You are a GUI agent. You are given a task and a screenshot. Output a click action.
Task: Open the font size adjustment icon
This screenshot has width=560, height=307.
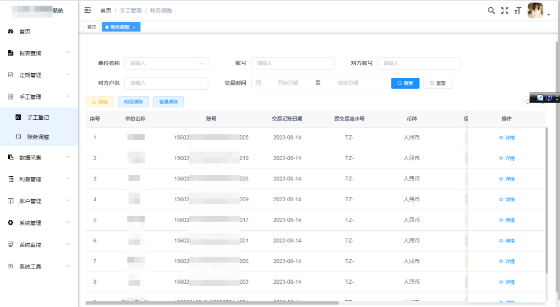click(517, 10)
